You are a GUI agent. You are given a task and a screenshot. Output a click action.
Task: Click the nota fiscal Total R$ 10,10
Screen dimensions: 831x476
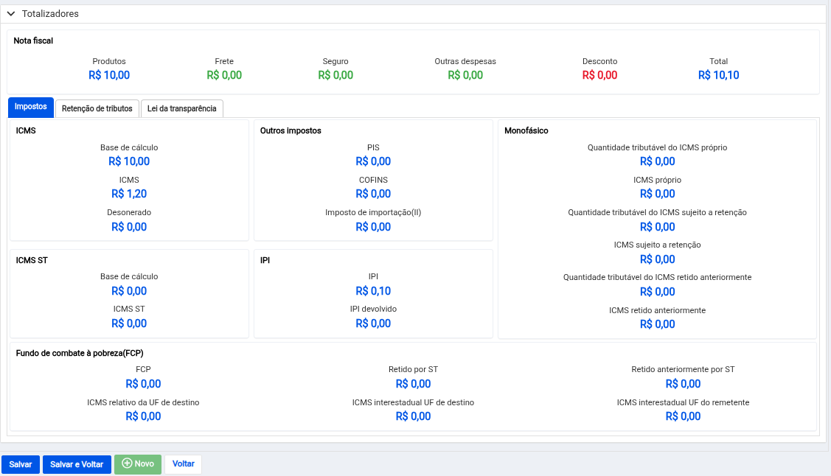coord(718,75)
